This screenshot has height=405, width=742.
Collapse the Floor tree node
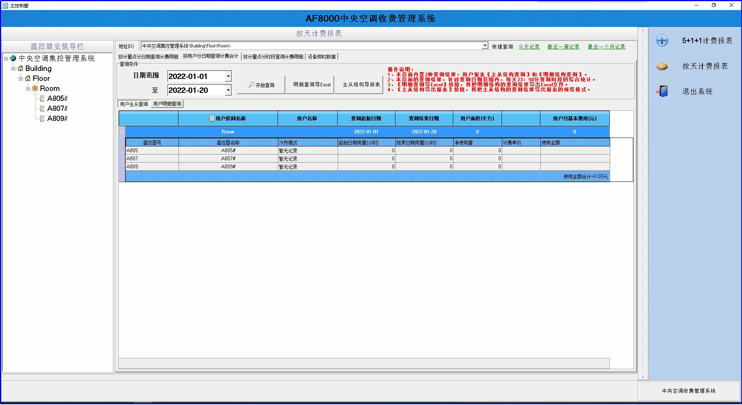(20, 79)
